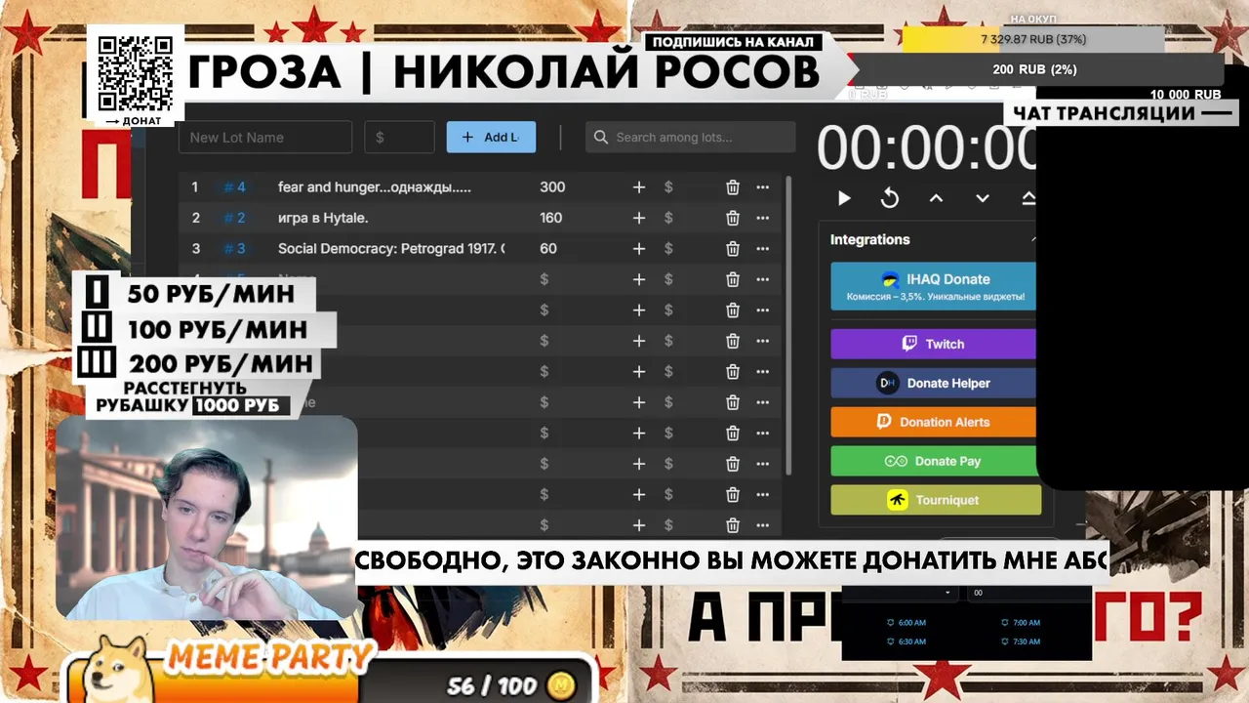Viewport: 1249px width, 703px height.
Task: Connect the Tourniquet integration
Action: coord(936,500)
